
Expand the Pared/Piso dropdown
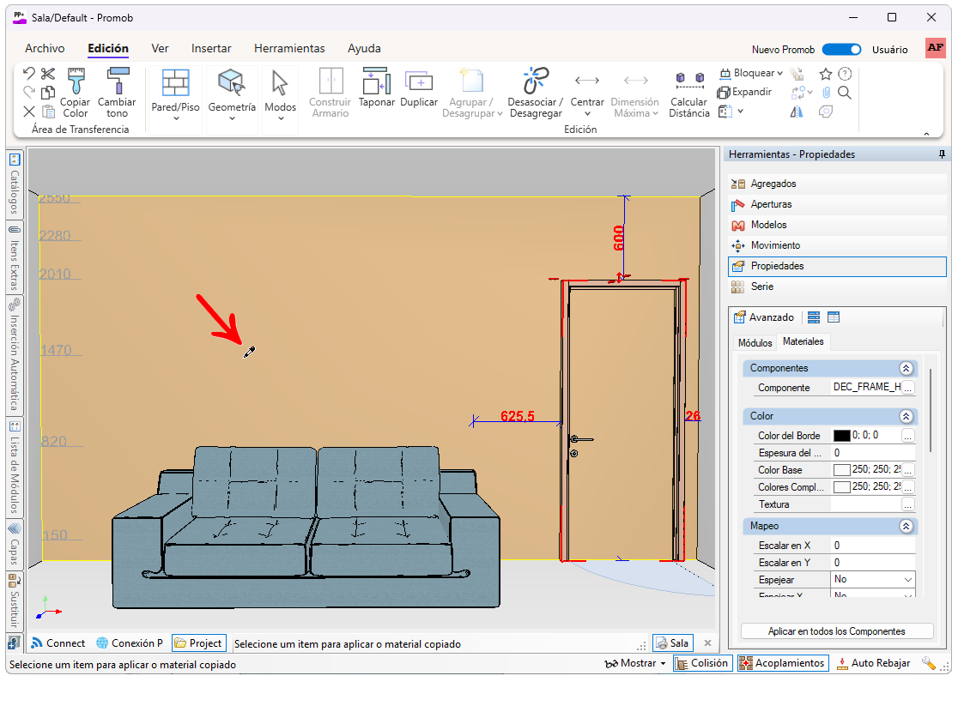pyautogui.click(x=175, y=118)
